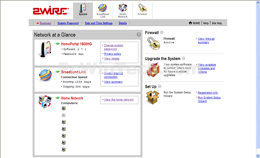The width and height of the screenshot is (260, 158).
Task: Select the first computer icon in list
Action: pyautogui.click(x=64, y=108)
